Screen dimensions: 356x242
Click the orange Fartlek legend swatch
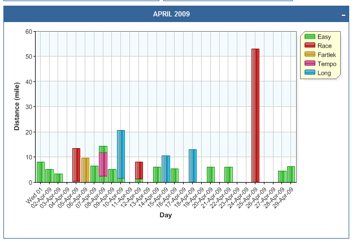click(310, 55)
